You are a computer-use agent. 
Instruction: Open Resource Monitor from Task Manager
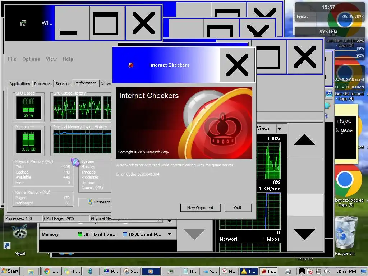tap(95, 202)
